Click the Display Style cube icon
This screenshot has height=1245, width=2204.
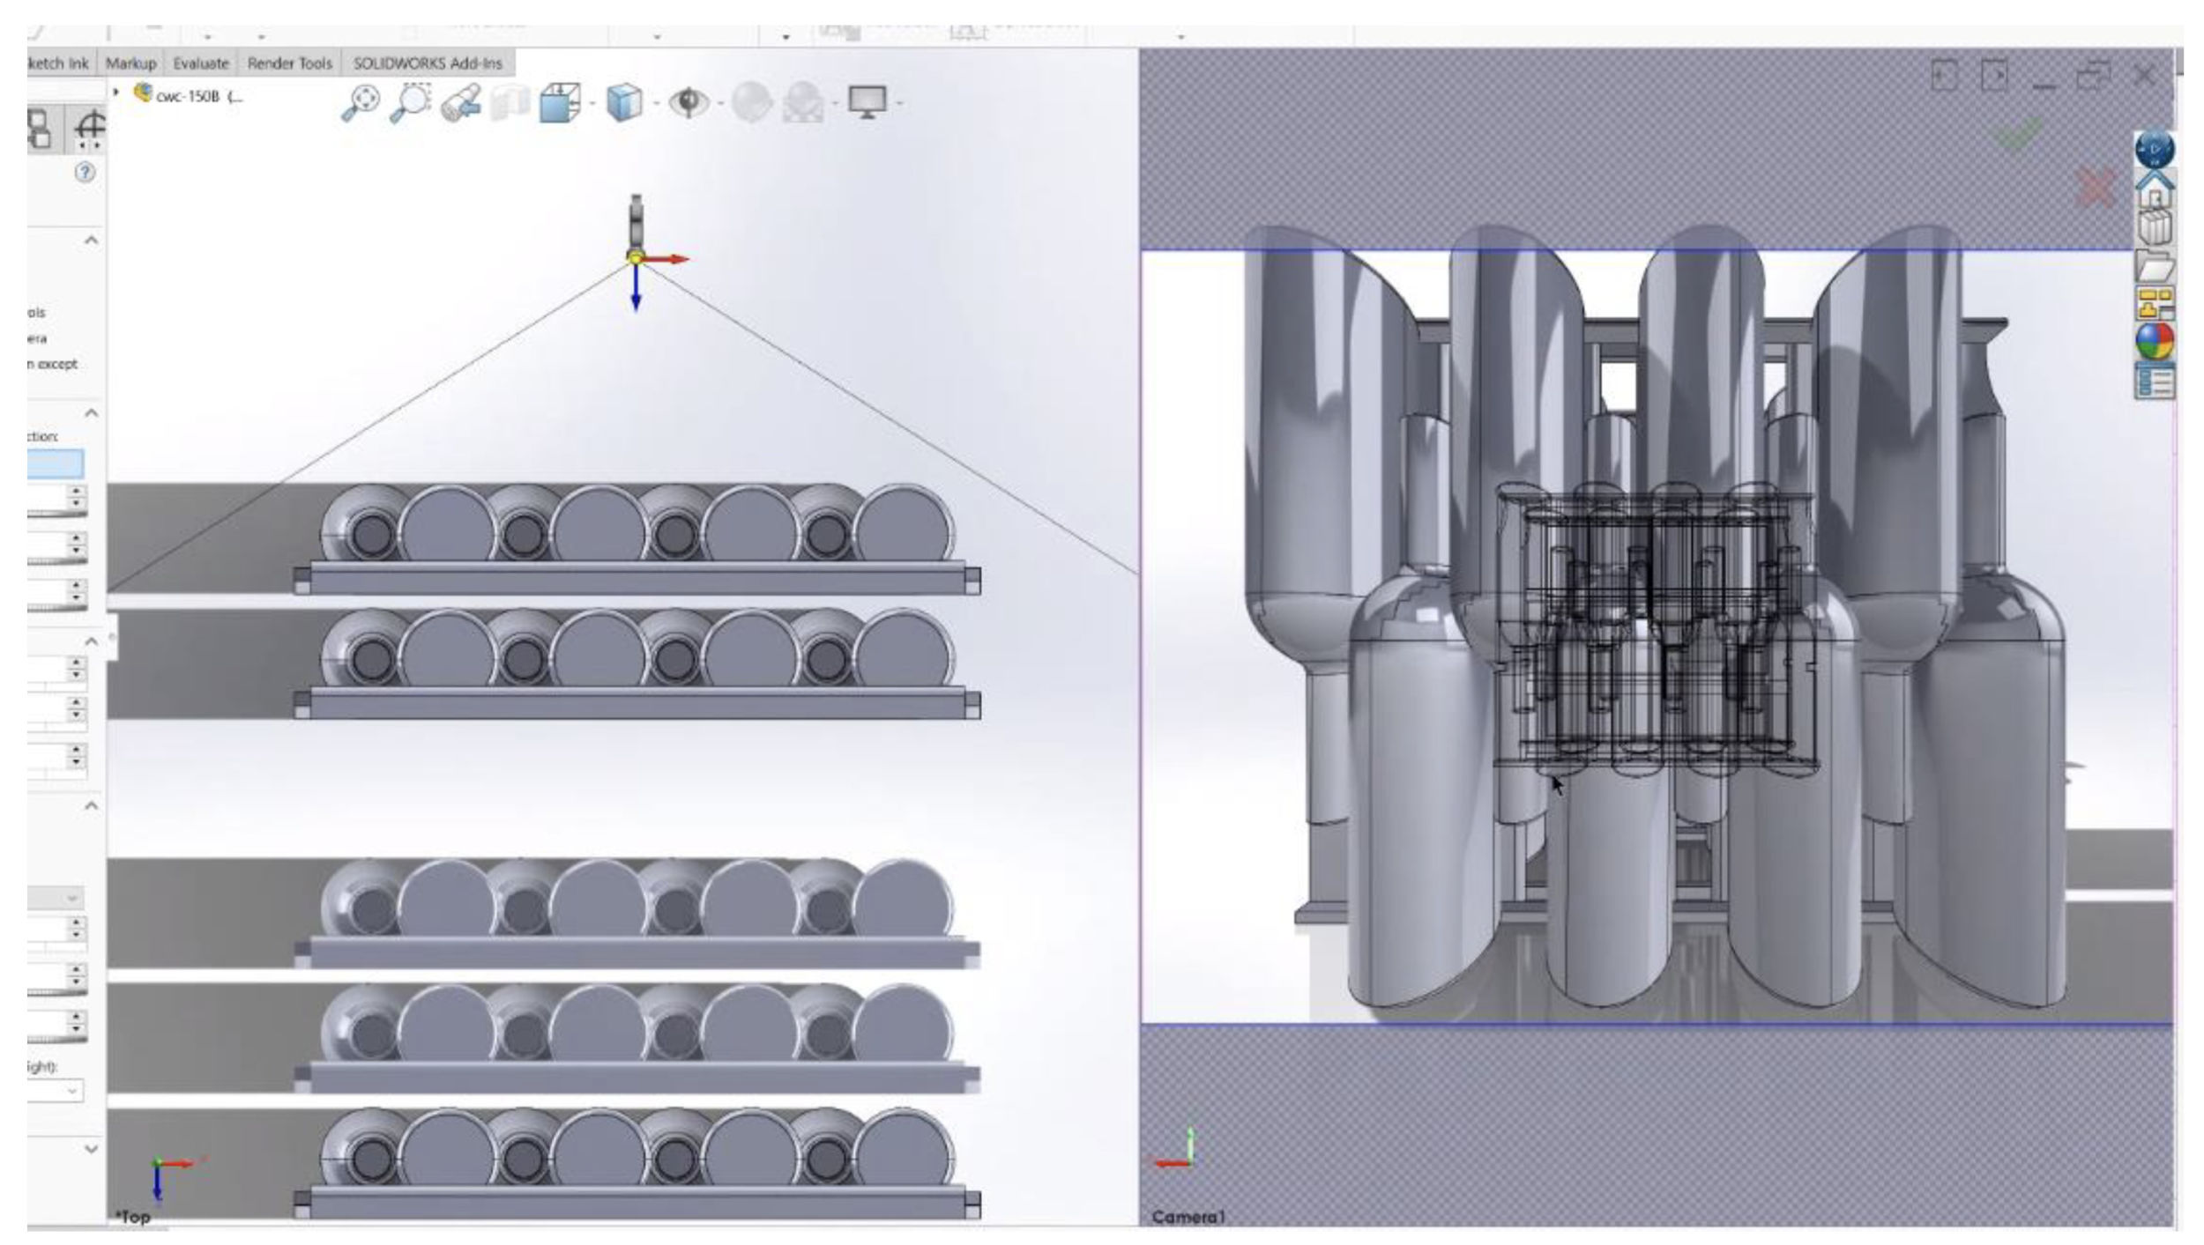[624, 103]
